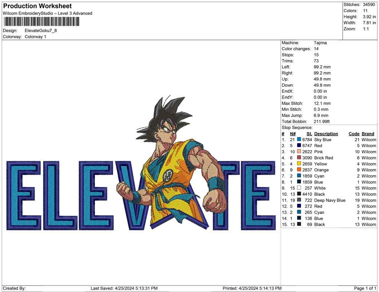Click the Pink thread color swatch
Viewport: 379px width, 292px height.
[299, 152]
